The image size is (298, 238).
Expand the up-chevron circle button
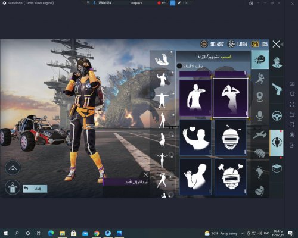pos(13,168)
